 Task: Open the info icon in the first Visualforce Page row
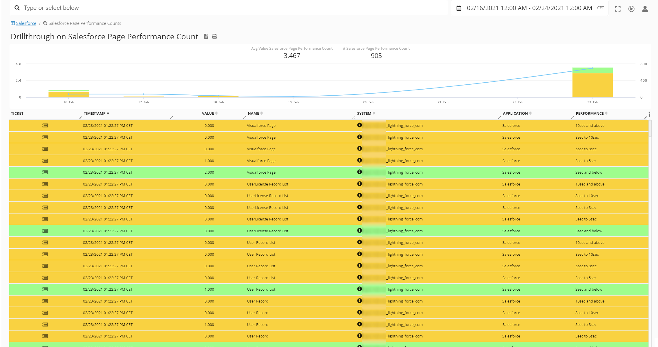359,125
